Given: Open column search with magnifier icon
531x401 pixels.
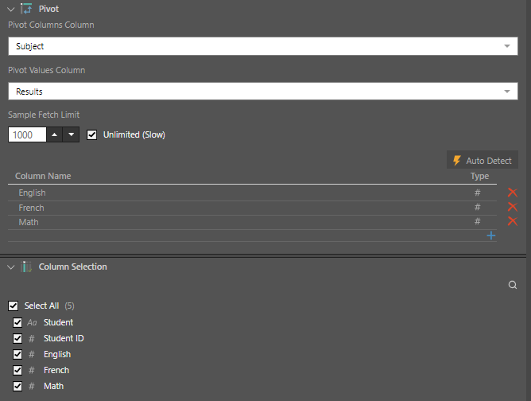Looking at the screenshot, I should [x=513, y=285].
